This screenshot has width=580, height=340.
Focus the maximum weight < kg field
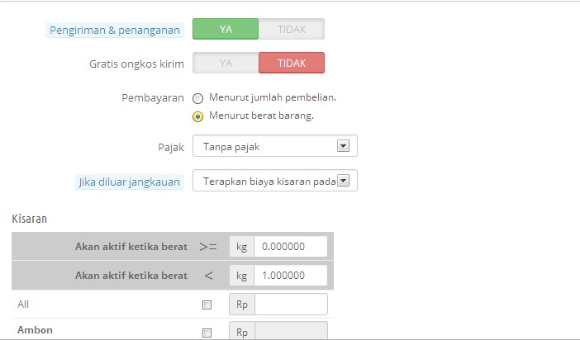pyautogui.click(x=291, y=276)
